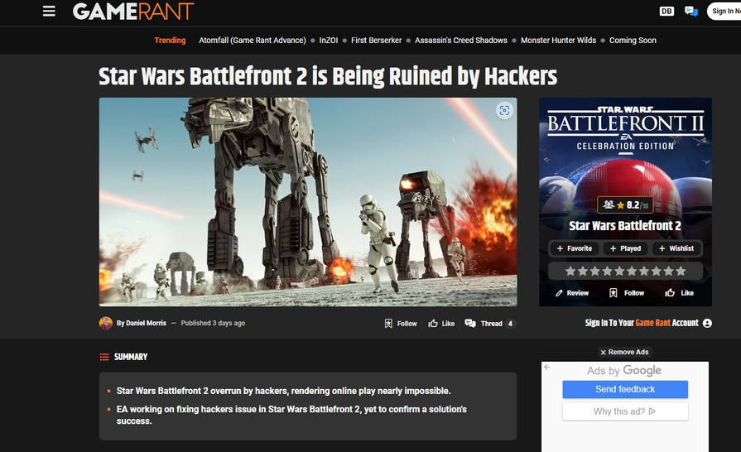Click the Daniel Morris author link

145,324
